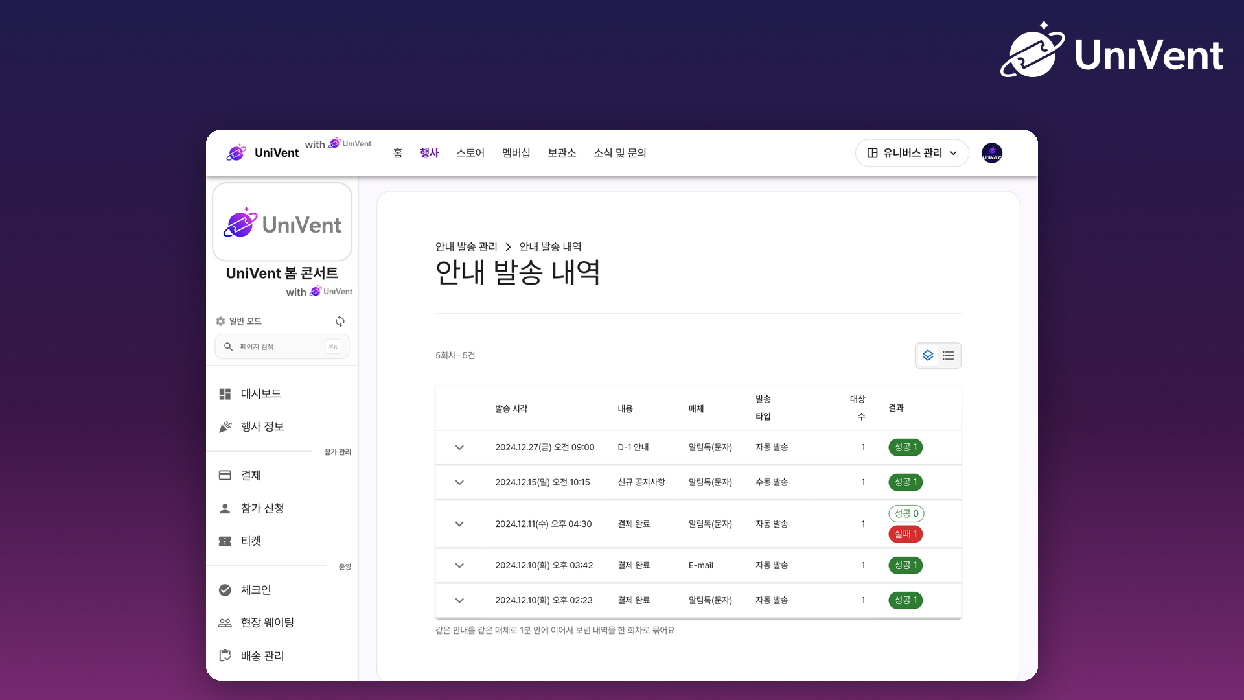Click the D-1 안내 content cell
The image size is (1244, 700).
[x=634, y=447]
